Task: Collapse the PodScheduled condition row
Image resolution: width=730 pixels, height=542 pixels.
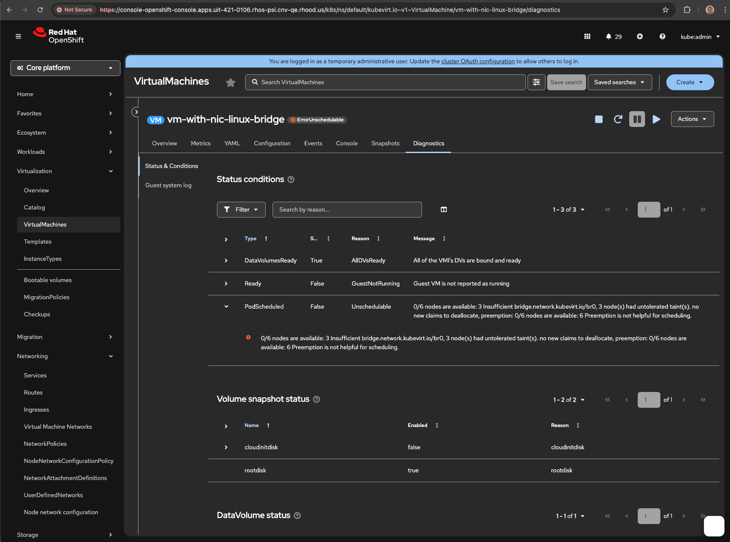Action: [x=226, y=306]
